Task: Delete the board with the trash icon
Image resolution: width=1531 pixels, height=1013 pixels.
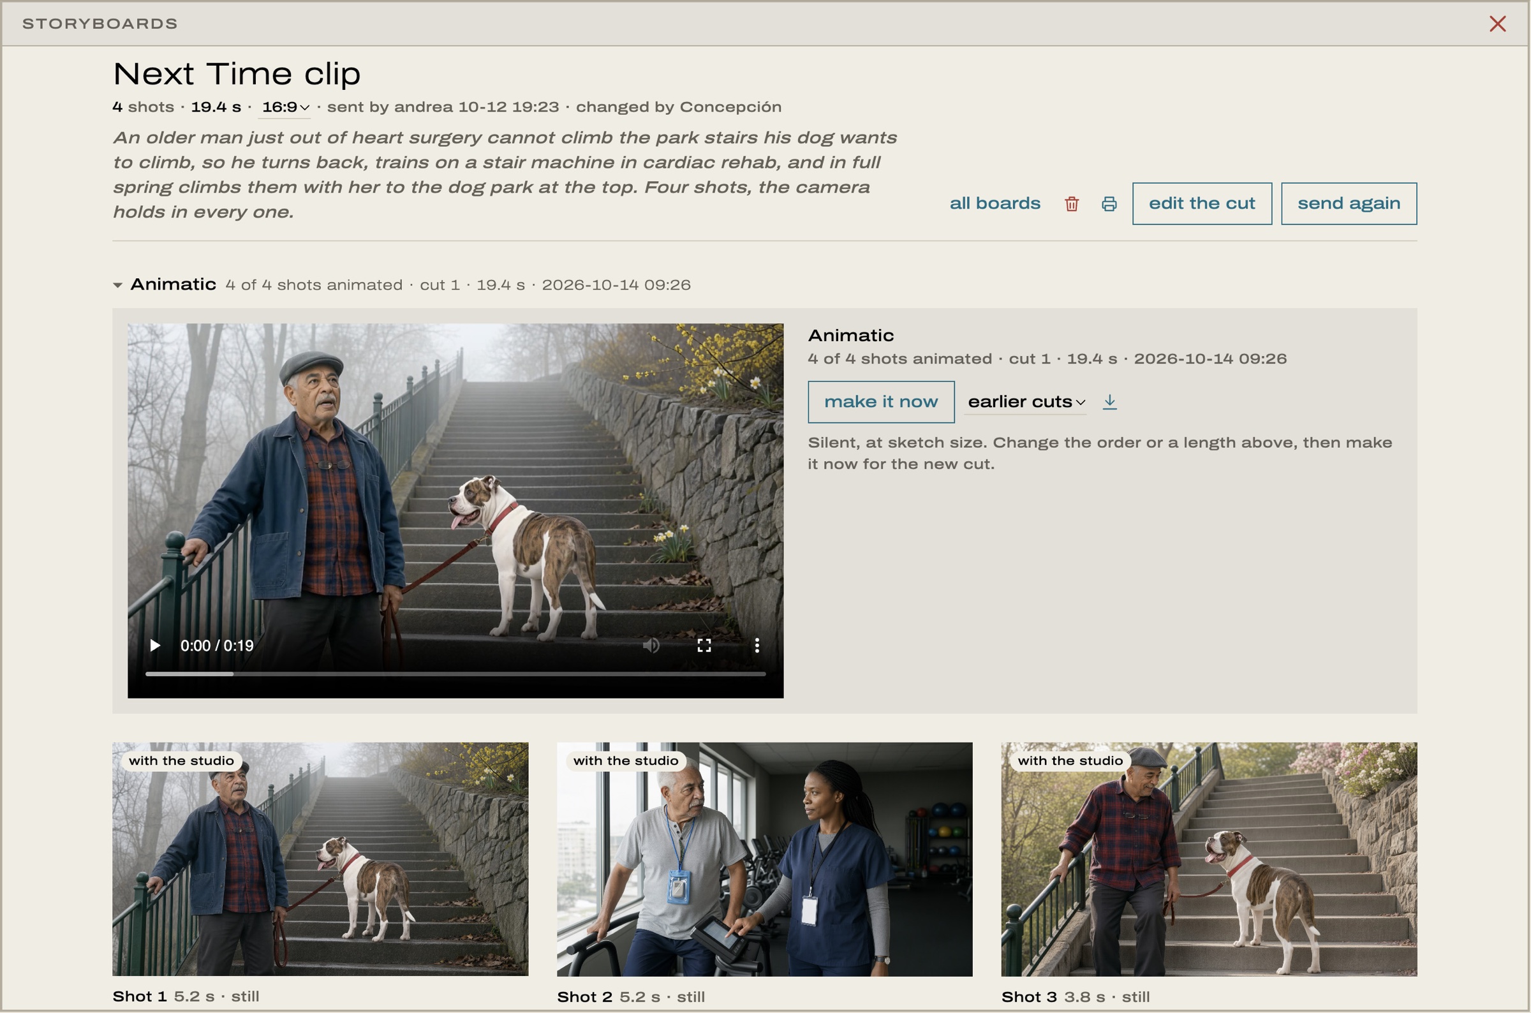Action: (x=1072, y=204)
